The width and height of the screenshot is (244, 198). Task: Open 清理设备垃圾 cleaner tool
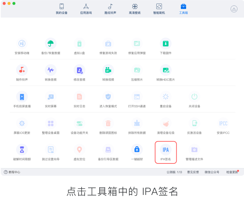[x=165, y=123]
